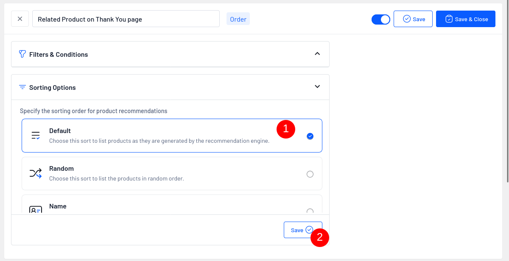Image resolution: width=509 pixels, height=261 pixels.
Task: Click the red number 1 marker
Action: 285,129
